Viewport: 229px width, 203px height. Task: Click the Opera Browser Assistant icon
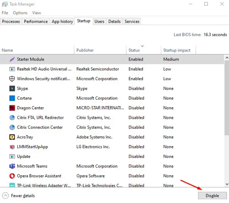point(12,176)
